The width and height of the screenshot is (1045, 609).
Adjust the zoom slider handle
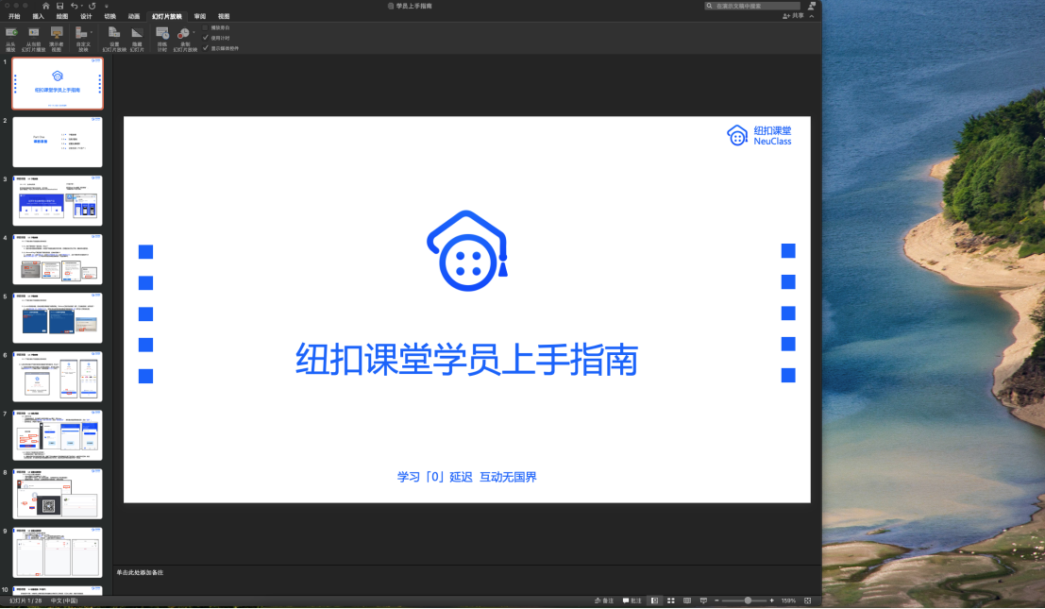748,601
